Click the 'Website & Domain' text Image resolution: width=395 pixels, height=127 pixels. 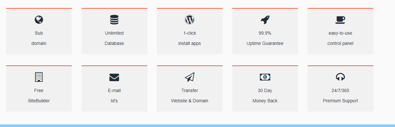(190, 101)
